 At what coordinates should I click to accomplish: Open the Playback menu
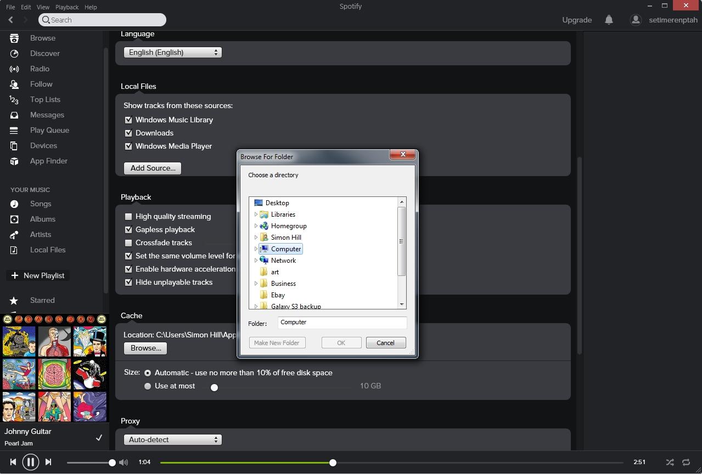tap(67, 7)
